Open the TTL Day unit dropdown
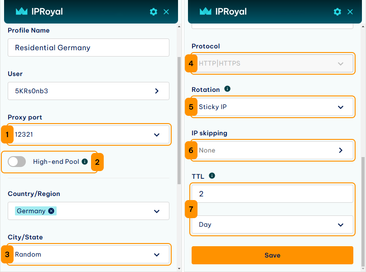366x272 pixels. (x=272, y=224)
